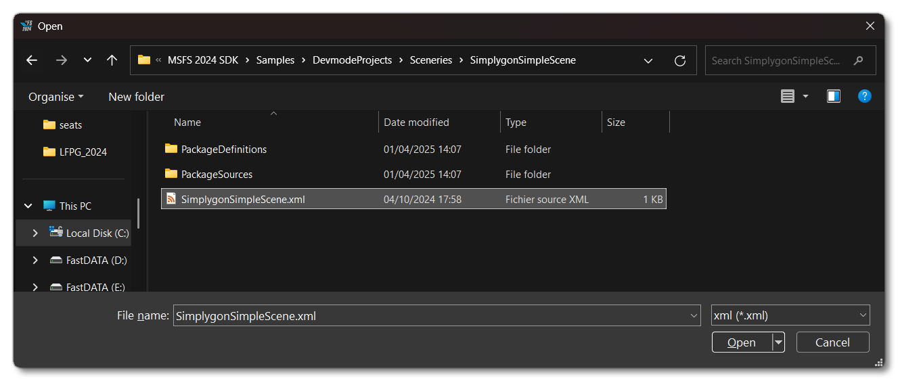This screenshot has width=898, height=381.
Task: Click New folder in the toolbar
Action: click(x=136, y=97)
